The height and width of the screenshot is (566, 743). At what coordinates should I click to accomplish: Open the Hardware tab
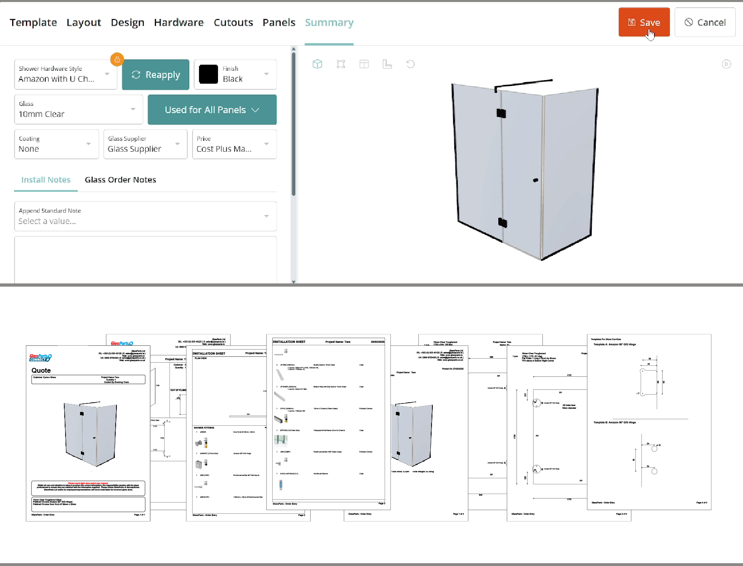coord(179,23)
